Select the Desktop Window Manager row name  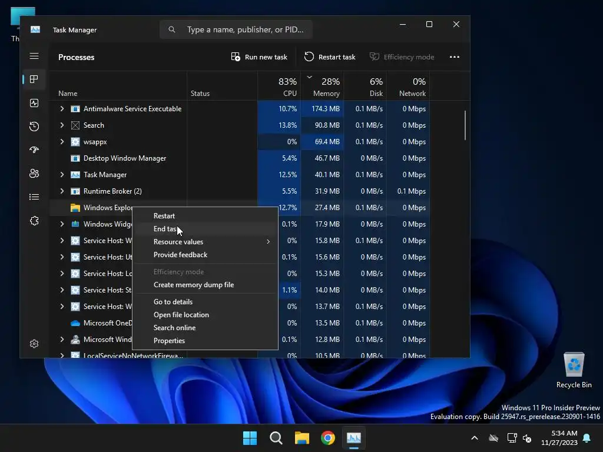tap(125, 158)
